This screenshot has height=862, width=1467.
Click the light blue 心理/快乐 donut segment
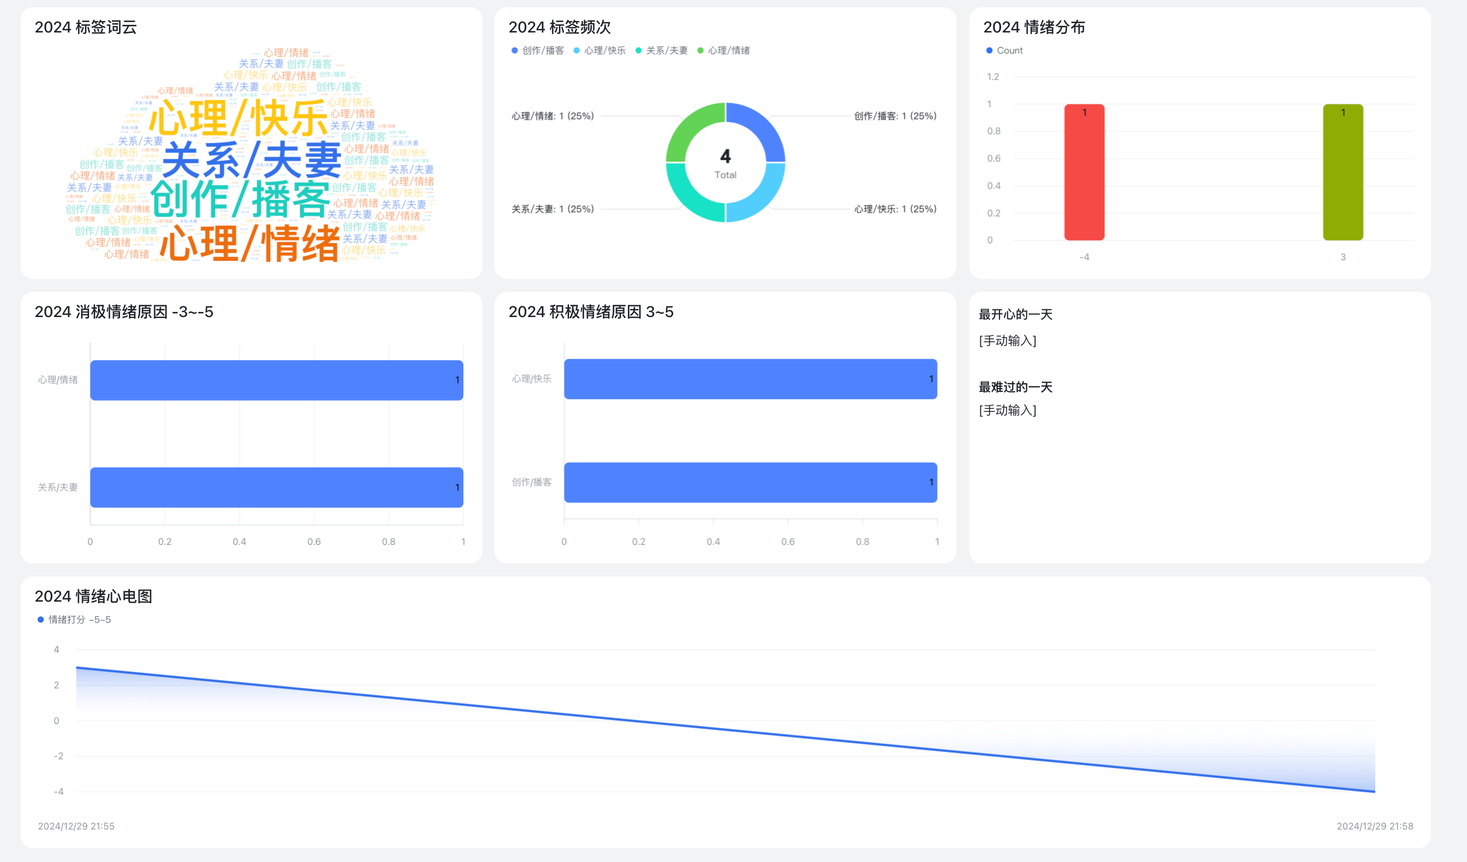click(761, 198)
